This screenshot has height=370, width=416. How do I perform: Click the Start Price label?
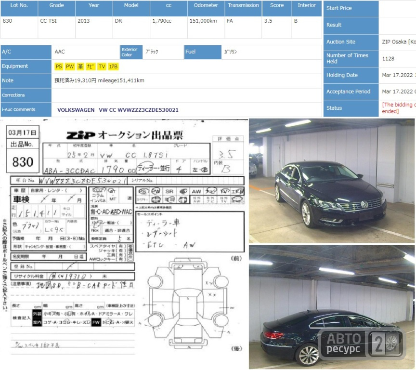[351, 9]
